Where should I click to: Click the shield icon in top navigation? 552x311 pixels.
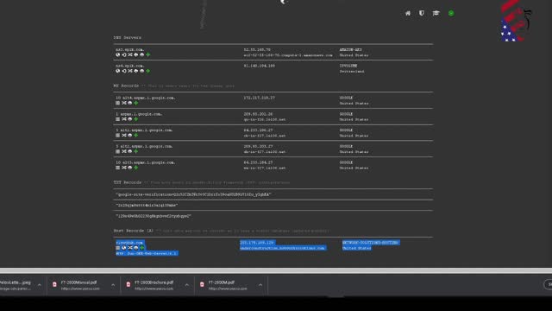(422, 13)
